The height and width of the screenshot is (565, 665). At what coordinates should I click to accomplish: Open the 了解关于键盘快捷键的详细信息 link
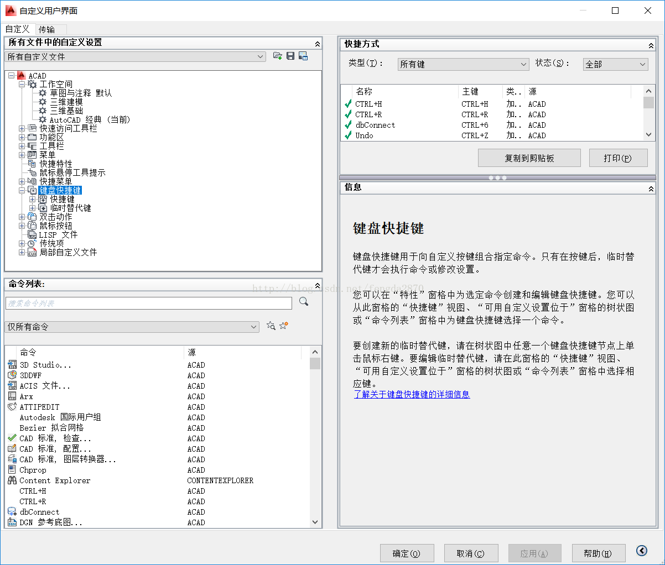click(x=412, y=394)
